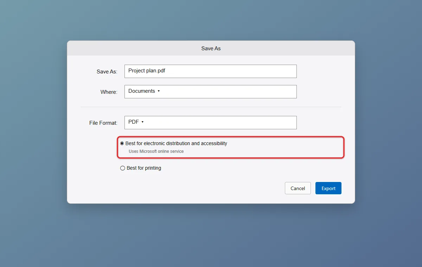The image size is (422, 267).
Task: Click the Cancel button
Action: [x=298, y=188]
